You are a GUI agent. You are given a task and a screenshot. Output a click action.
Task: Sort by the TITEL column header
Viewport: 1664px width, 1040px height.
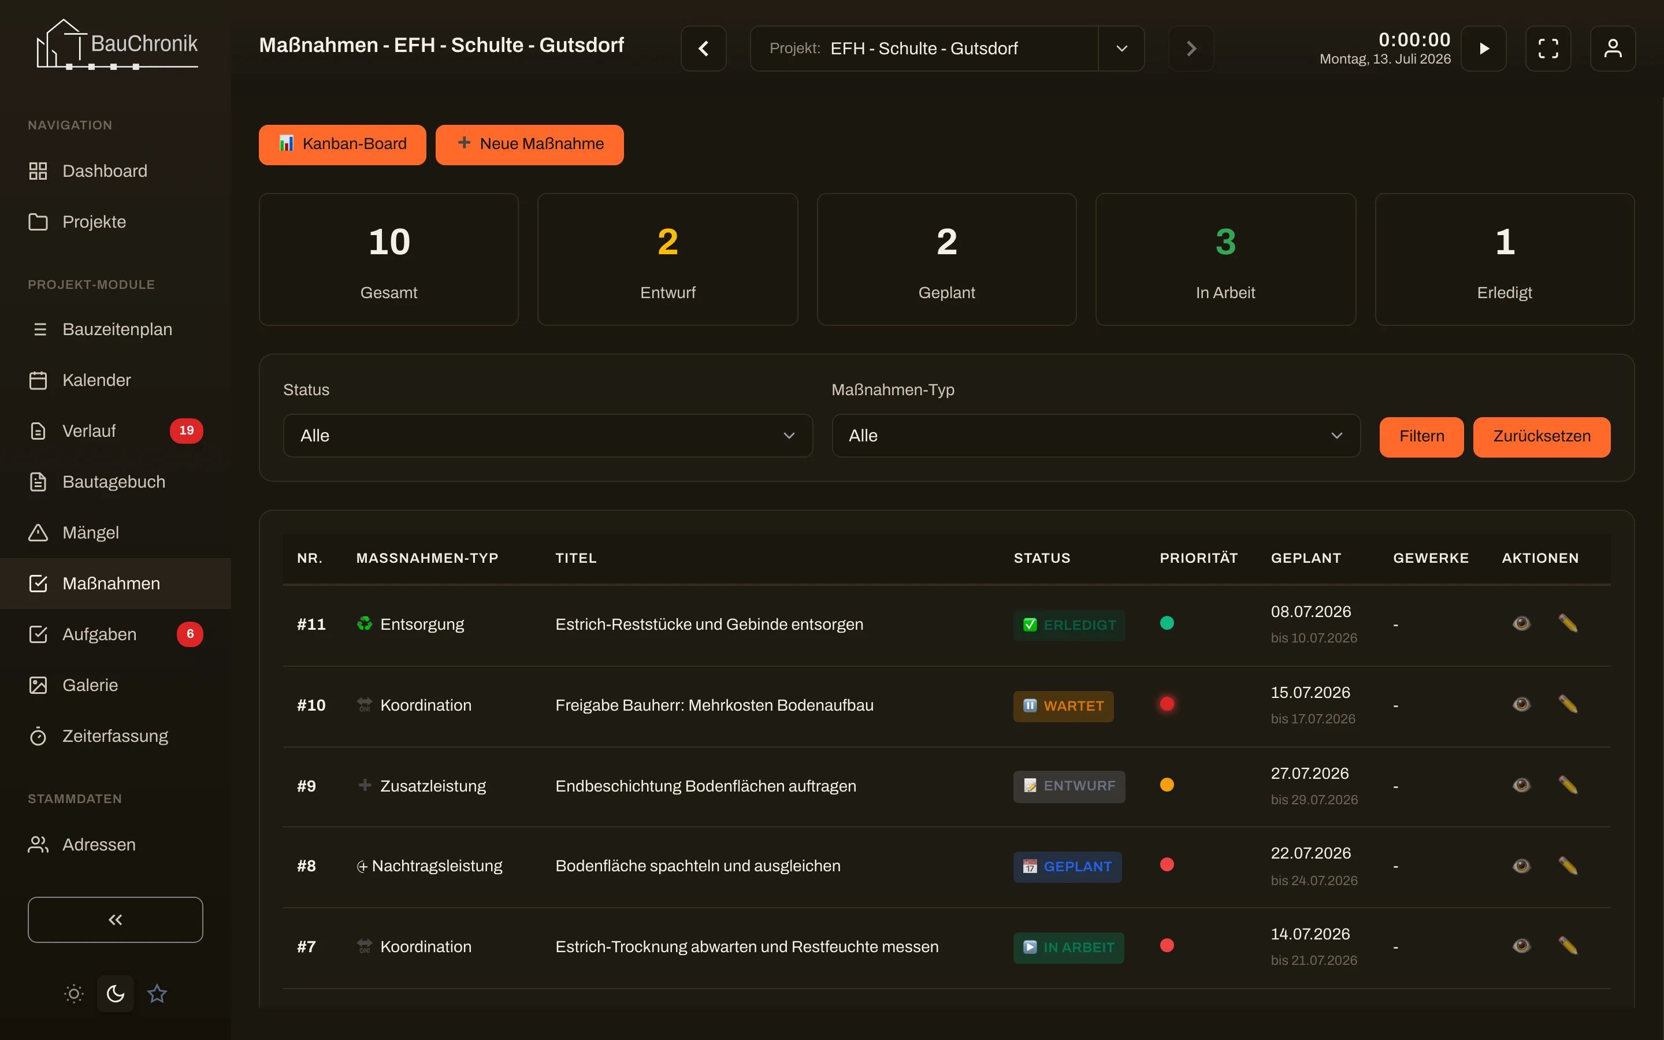575,558
